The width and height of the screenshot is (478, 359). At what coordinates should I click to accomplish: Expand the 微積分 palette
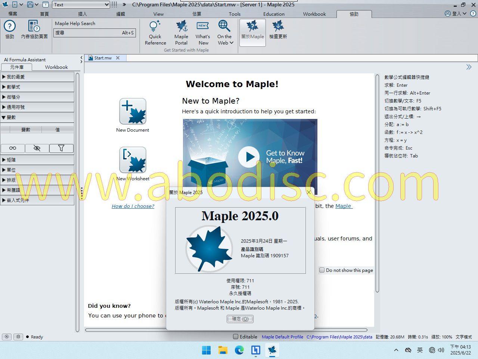pyautogui.click(x=37, y=97)
